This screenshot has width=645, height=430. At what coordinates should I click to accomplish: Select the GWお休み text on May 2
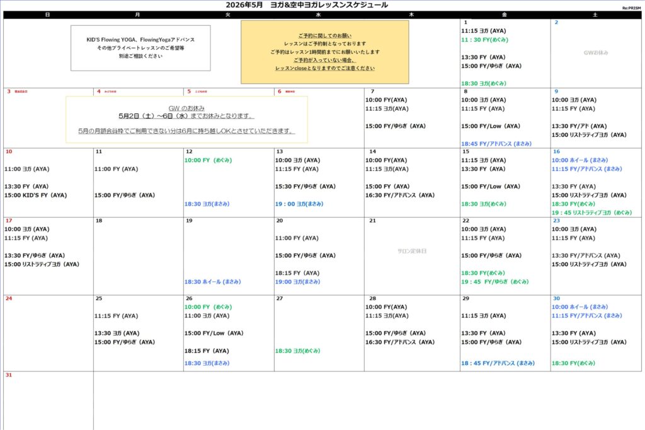[x=596, y=53]
